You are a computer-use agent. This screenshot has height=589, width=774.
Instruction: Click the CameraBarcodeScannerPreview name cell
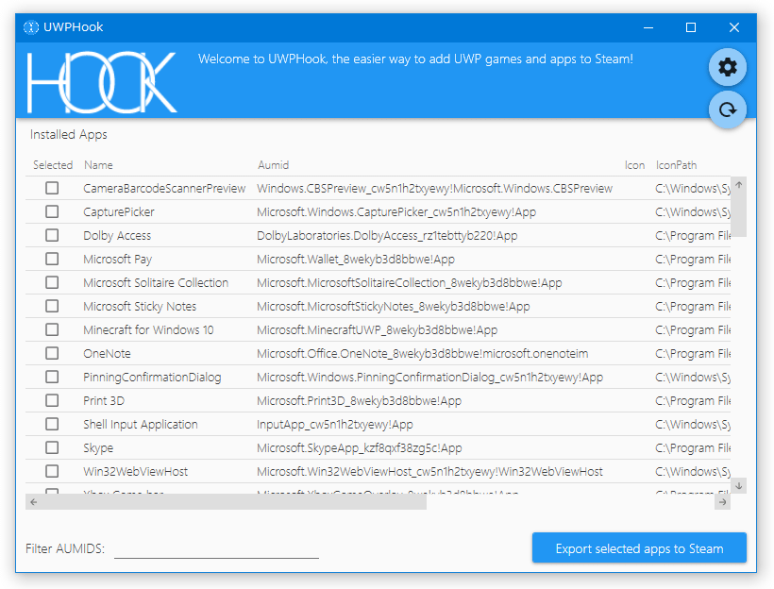164,188
